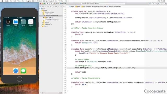
Task: Click the Stop button in Xcode toolbar
Action: coord(51,4)
